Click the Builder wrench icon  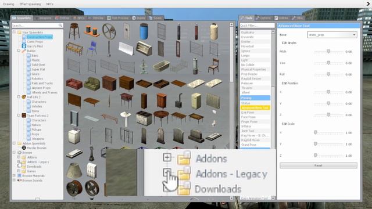(x=24, y=51)
